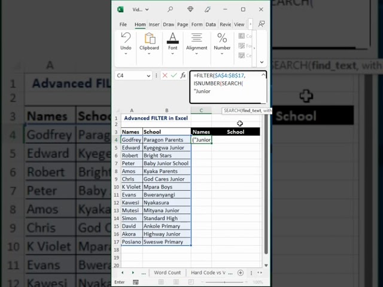
Task: Open the Number group
Action: (x=222, y=44)
